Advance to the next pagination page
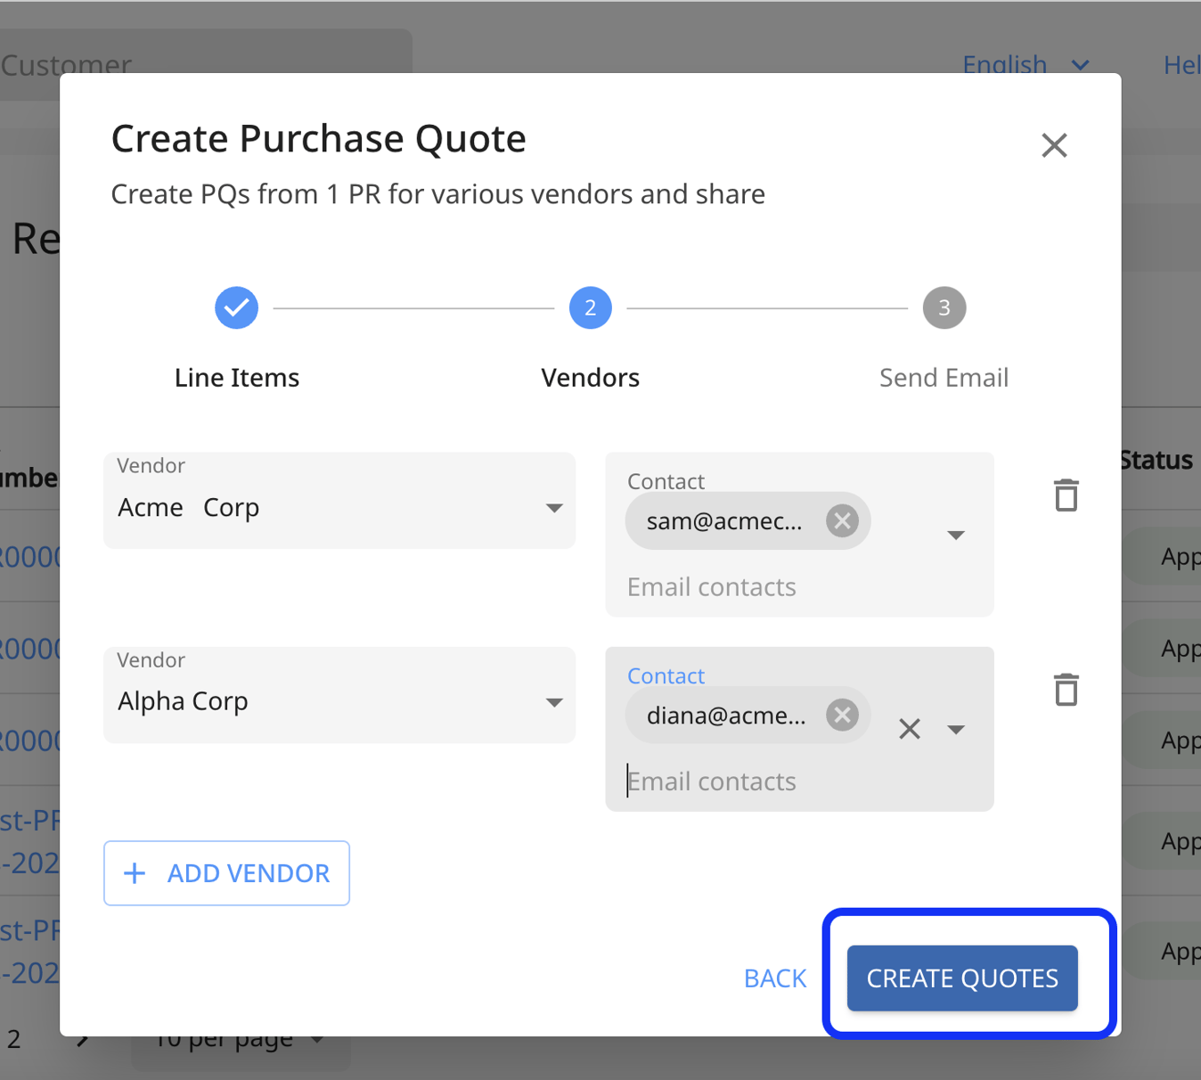Screen dimensions: 1201x1080 (85, 1038)
